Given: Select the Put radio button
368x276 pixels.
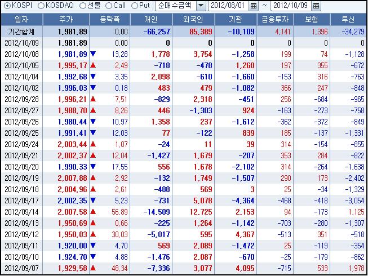Looking at the screenshot, I should (x=135, y=6).
